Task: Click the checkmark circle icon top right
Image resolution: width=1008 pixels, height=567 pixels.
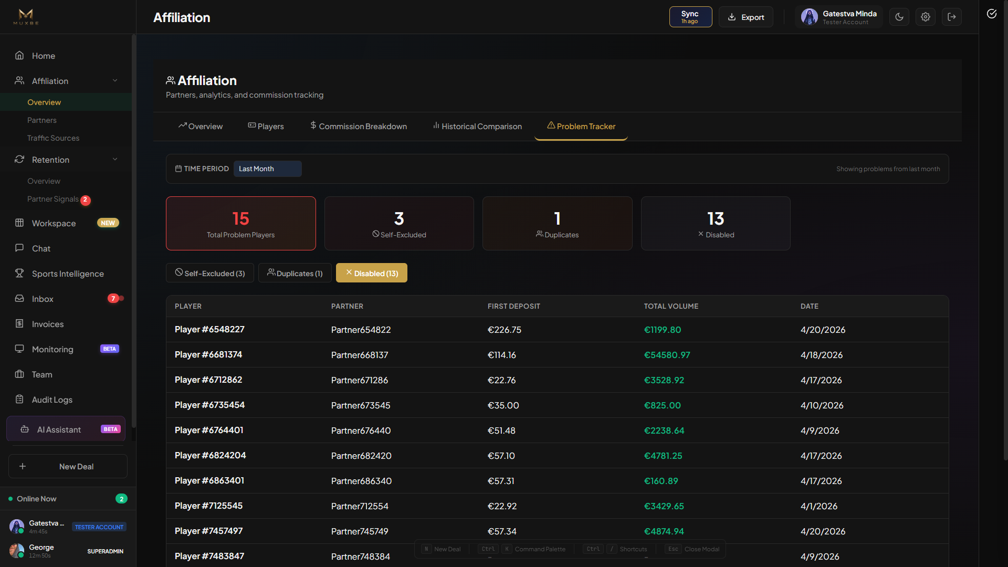Action: tap(992, 14)
